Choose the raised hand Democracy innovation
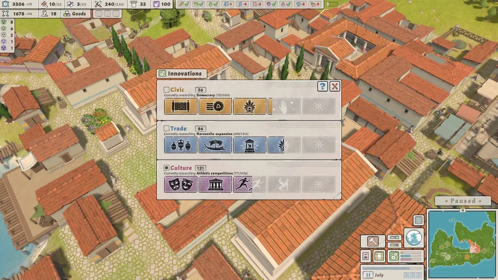 tap(284, 106)
